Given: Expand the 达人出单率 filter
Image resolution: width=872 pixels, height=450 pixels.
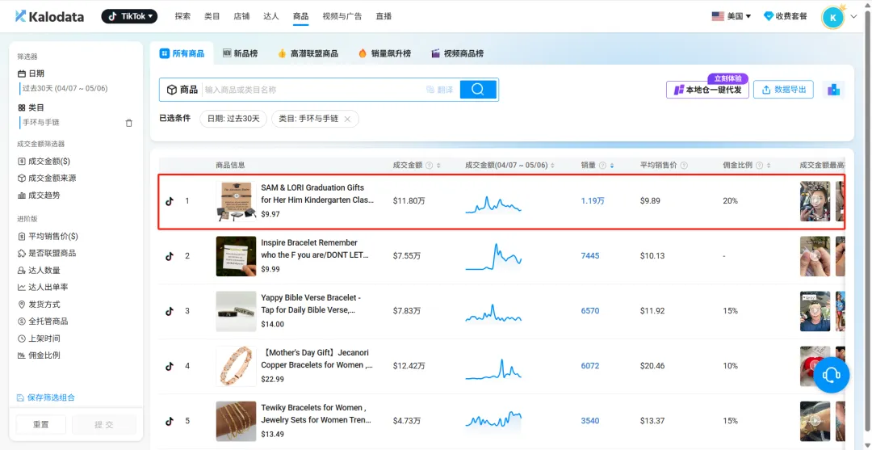Looking at the screenshot, I should [x=43, y=287].
